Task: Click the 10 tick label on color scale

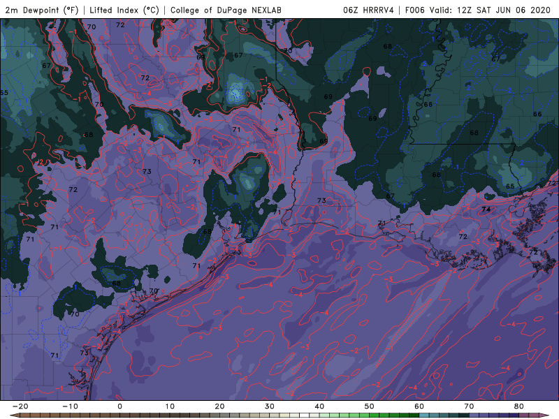Action: (170, 406)
